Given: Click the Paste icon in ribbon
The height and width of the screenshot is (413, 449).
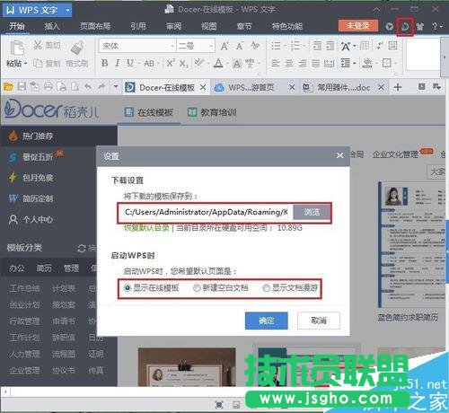Looking at the screenshot, I should (17, 48).
